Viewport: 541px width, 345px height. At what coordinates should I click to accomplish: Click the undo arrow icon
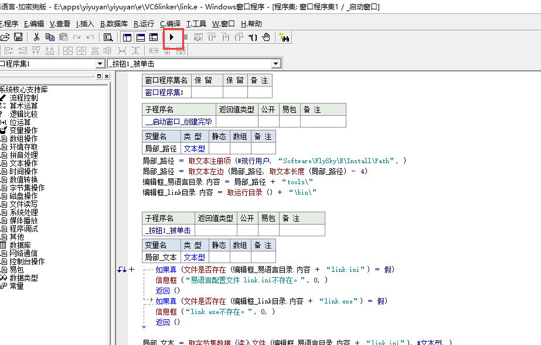[x=90, y=37]
